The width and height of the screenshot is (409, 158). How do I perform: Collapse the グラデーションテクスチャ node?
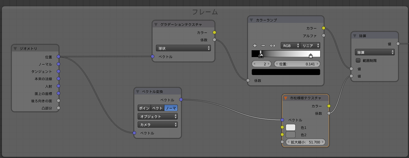click(x=156, y=24)
